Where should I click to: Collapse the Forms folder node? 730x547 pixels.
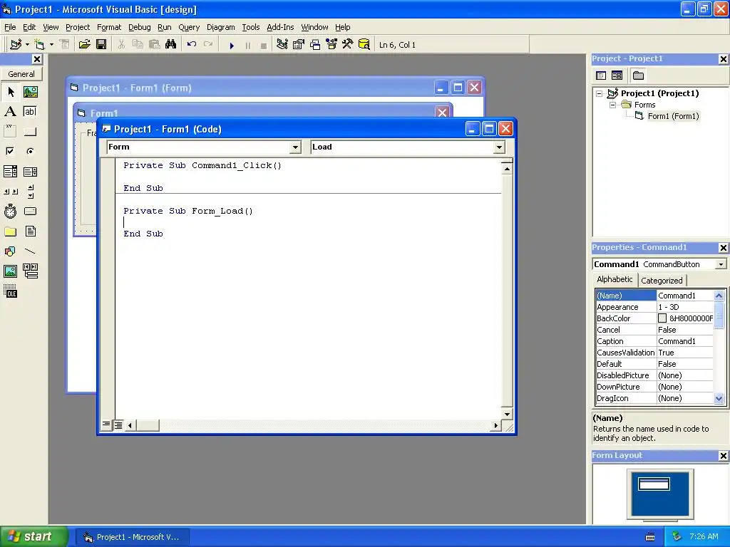pyautogui.click(x=612, y=105)
